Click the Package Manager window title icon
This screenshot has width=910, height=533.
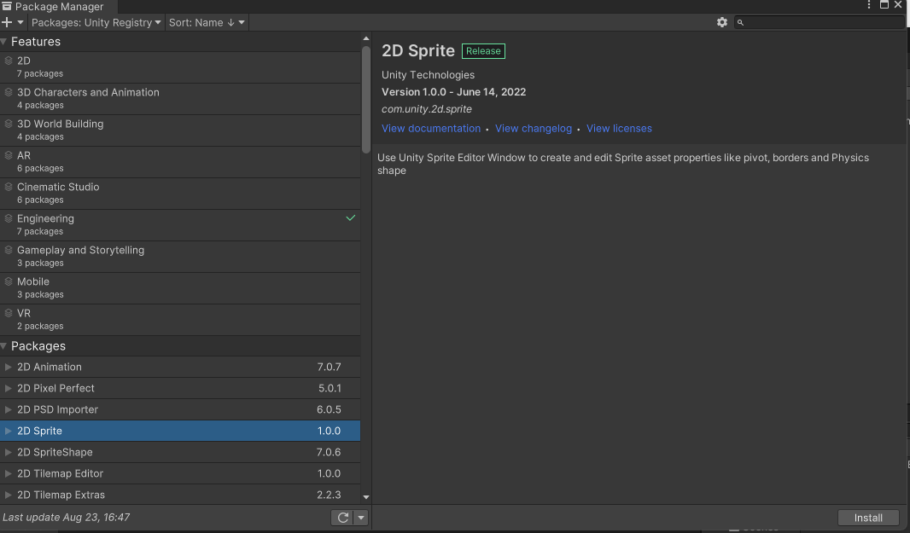coord(6,6)
